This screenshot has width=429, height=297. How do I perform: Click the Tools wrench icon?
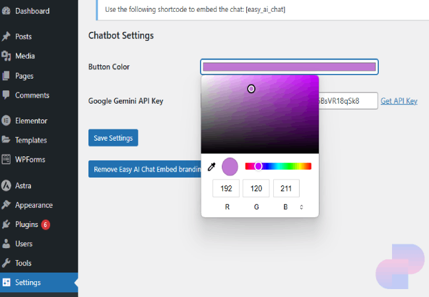coord(6,263)
